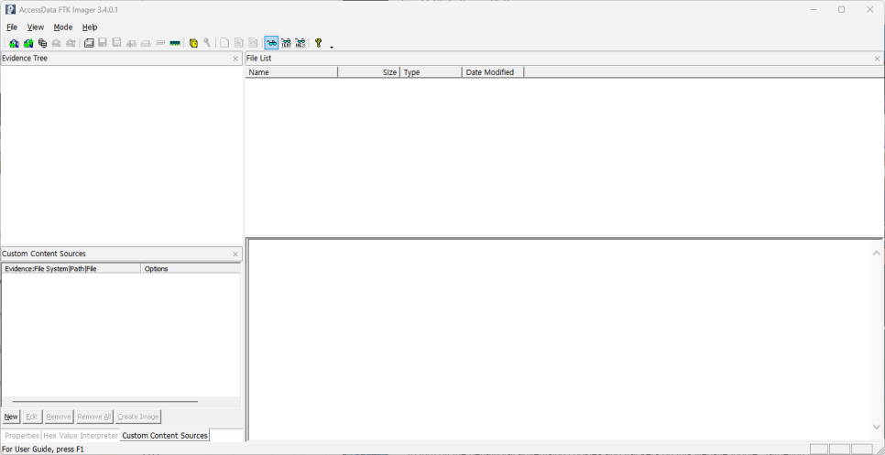Image resolution: width=885 pixels, height=455 pixels.
Task: Open the View menu
Action: coord(36,27)
